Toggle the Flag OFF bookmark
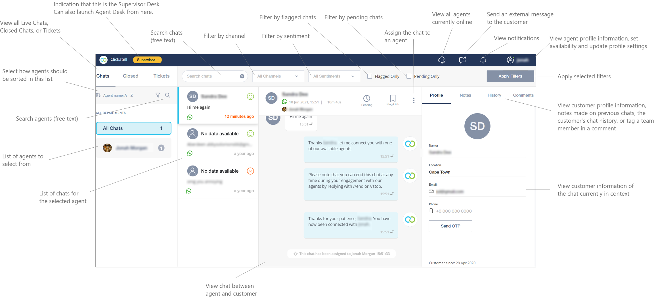Viewport: 654px width, 297px height. tap(393, 100)
